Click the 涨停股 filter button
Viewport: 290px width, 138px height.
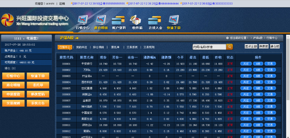click(263, 47)
